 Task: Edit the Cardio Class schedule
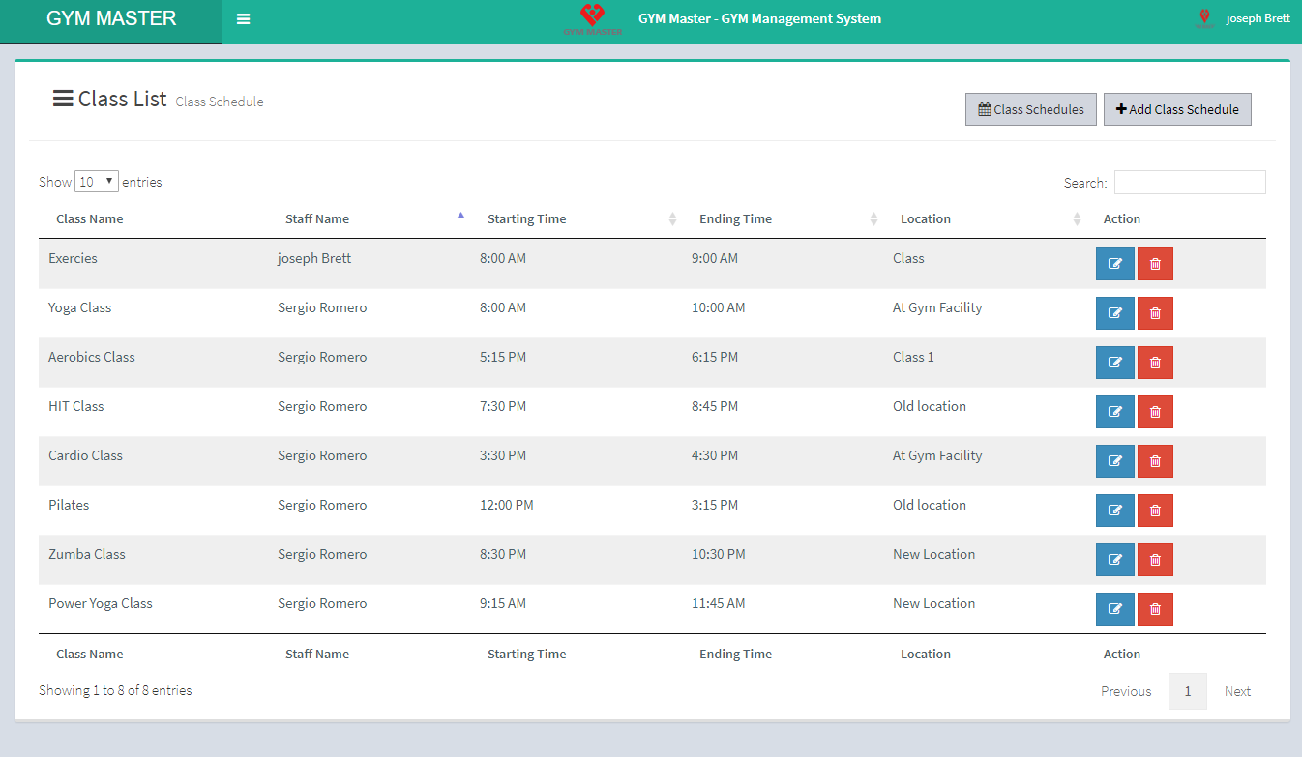pos(1114,461)
